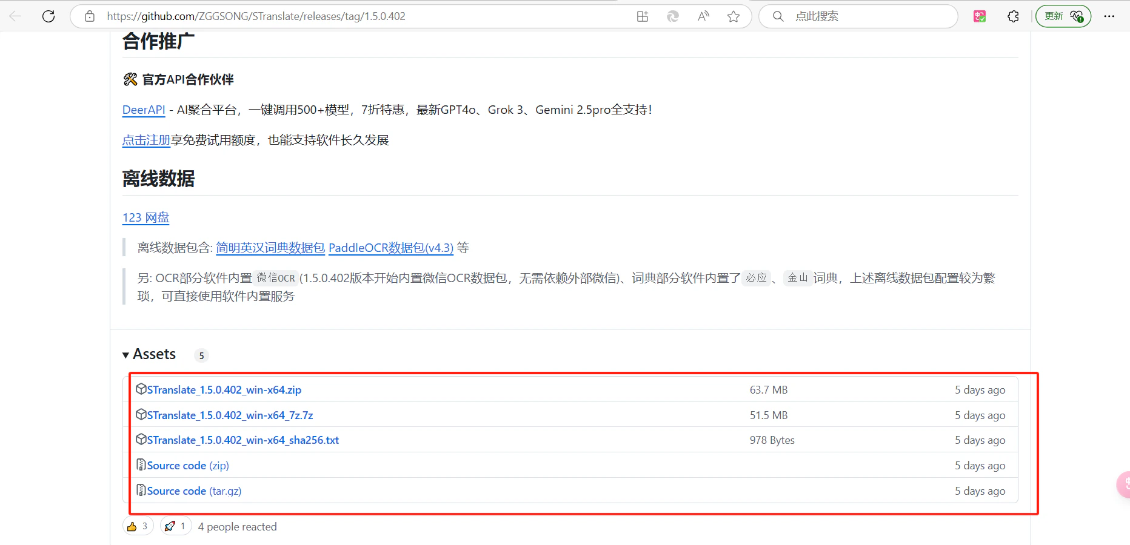Click the 51.5 MB size text

769,415
